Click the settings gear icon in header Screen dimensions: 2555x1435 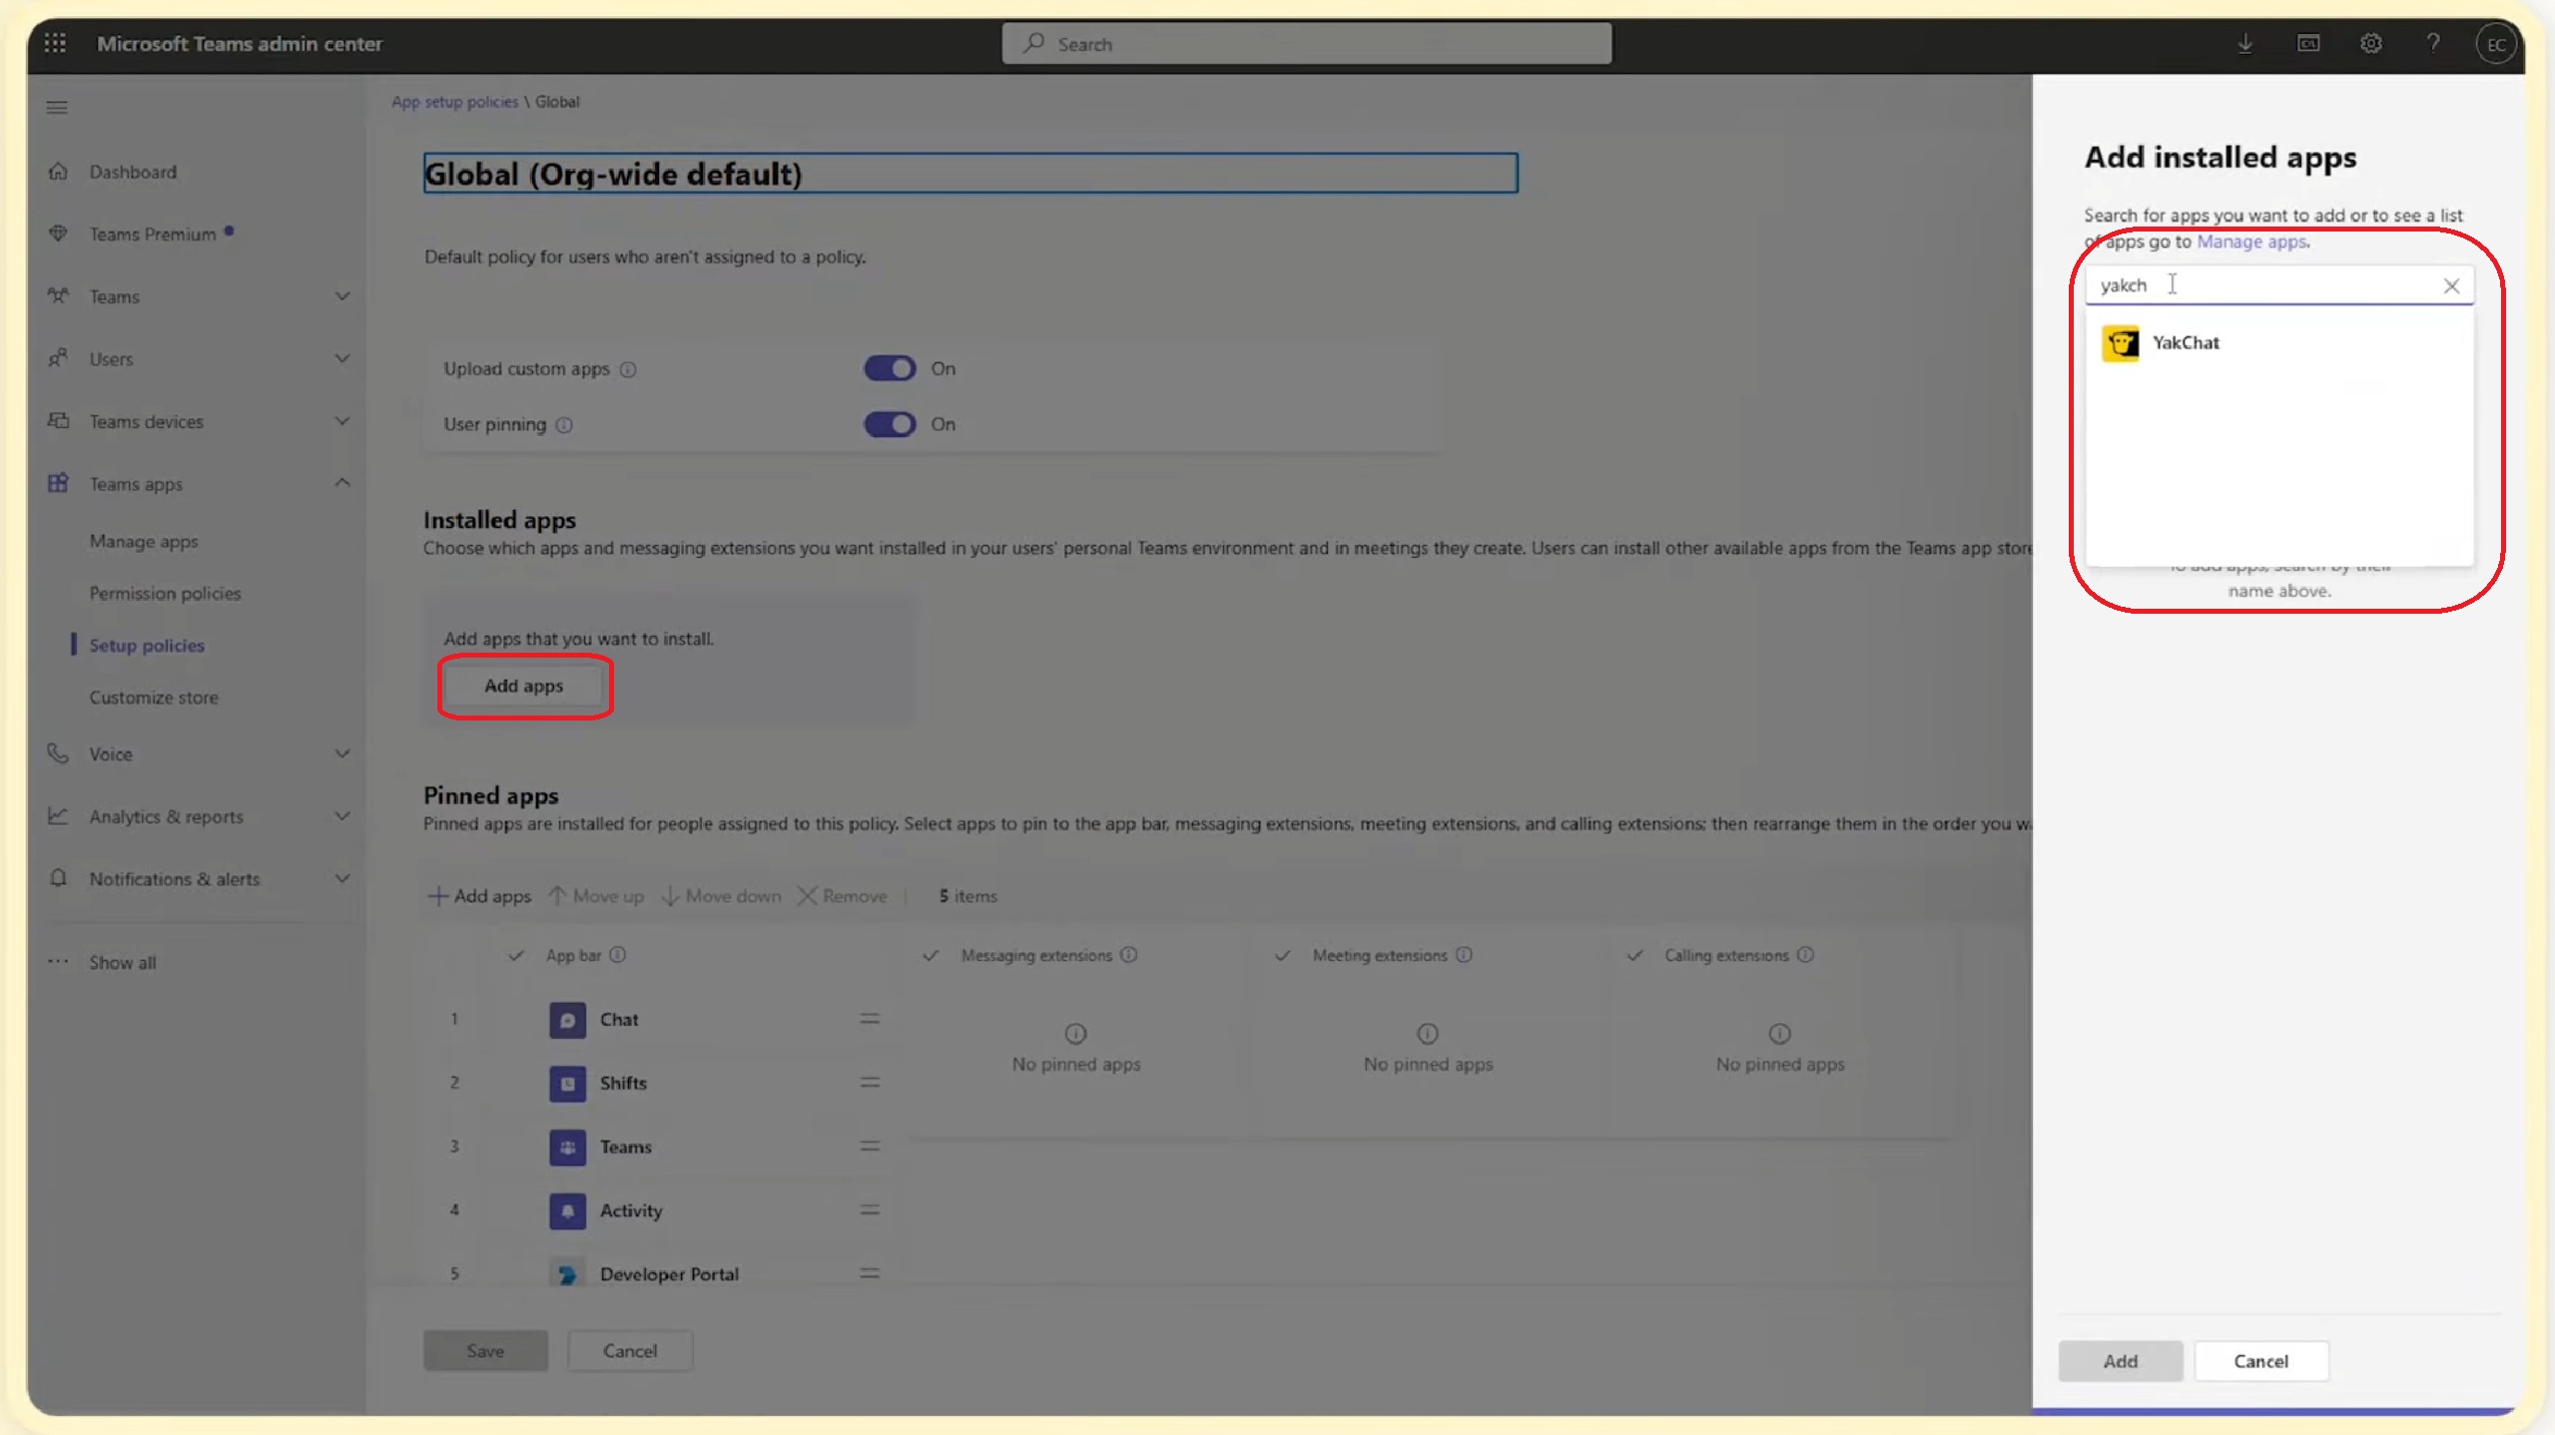pyautogui.click(x=2371, y=43)
